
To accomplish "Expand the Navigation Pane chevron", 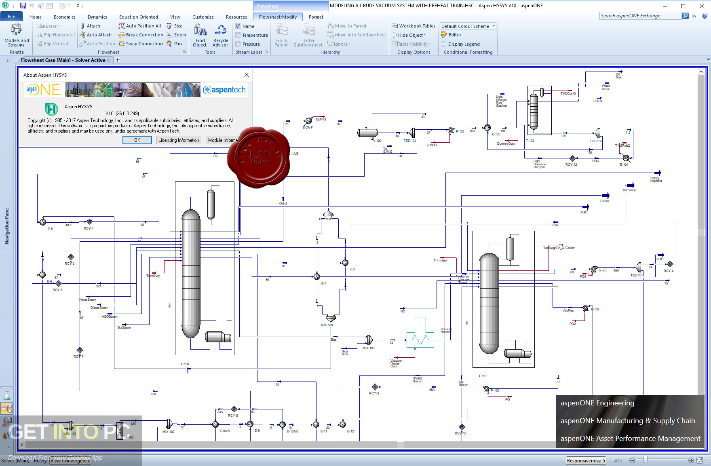I will (x=7, y=61).
